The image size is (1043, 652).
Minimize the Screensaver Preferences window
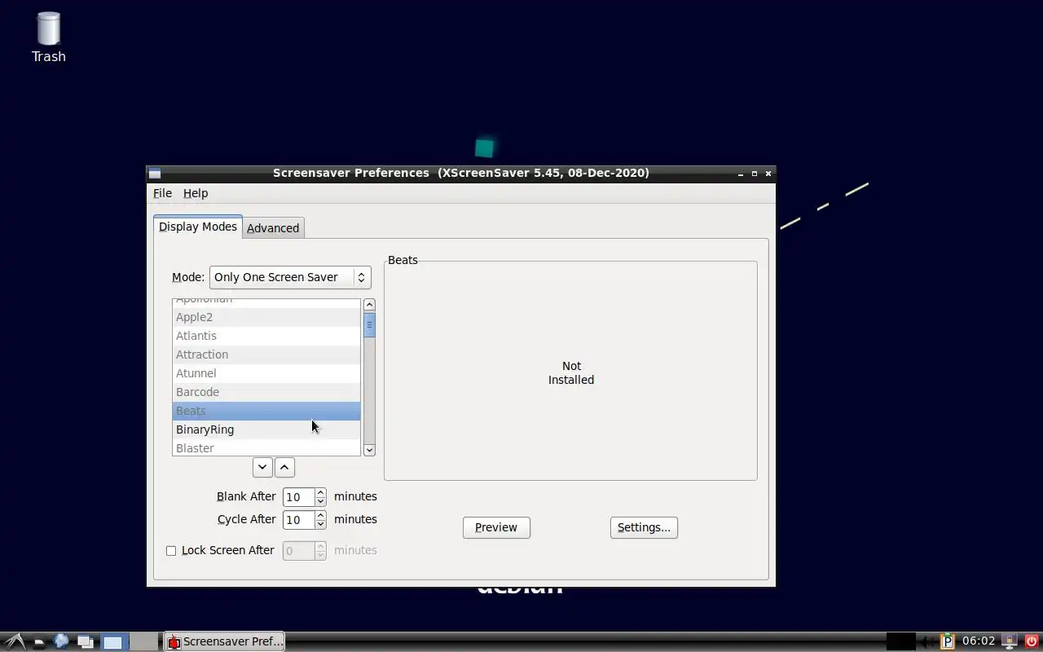click(x=741, y=174)
